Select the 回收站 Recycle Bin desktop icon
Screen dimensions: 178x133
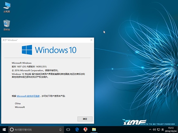point(6,24)
